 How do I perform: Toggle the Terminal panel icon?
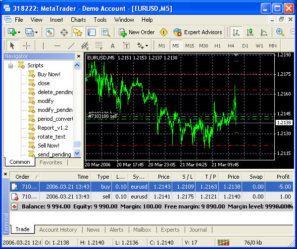coord(92,32)
